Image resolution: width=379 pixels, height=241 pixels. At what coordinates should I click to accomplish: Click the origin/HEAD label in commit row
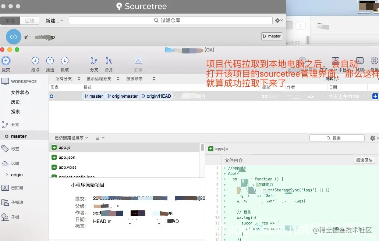click(156, 96)
